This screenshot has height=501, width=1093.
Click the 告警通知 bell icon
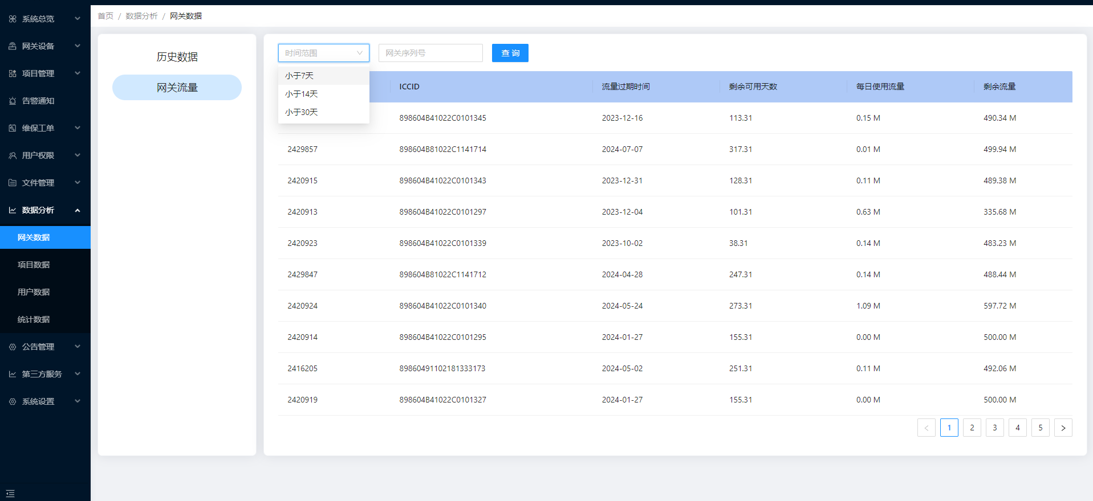click(13, 101)
